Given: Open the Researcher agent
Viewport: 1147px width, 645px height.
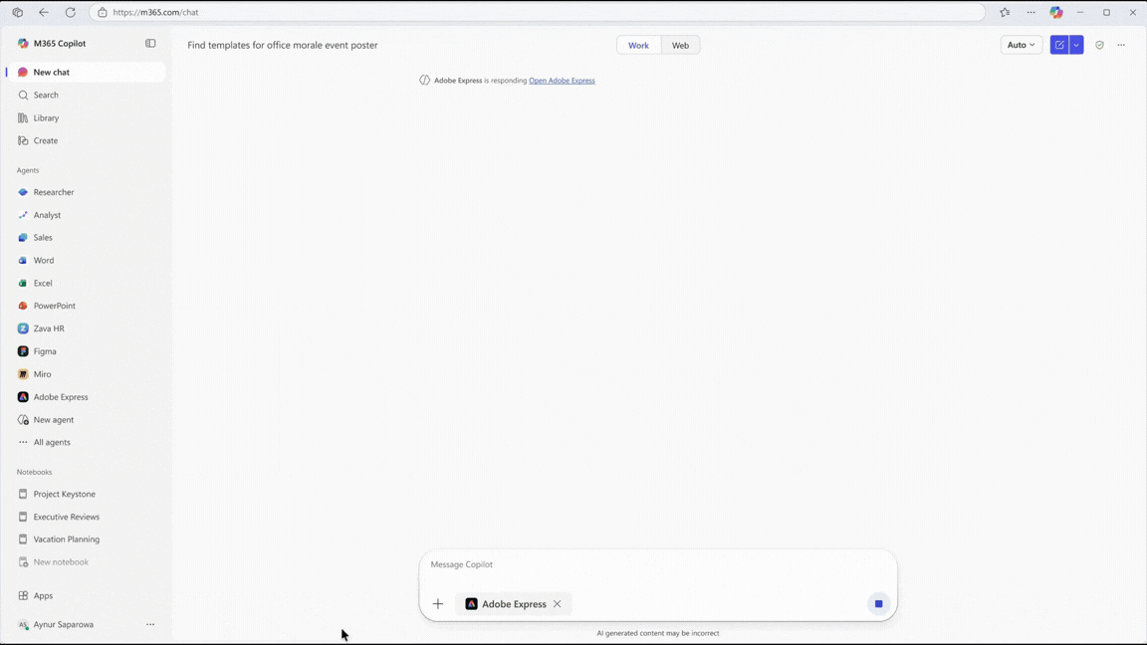Looking at the screenshot, I should click(53, 191).
